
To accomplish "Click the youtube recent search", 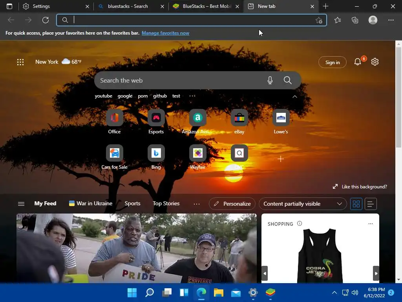I will [104, 96].
